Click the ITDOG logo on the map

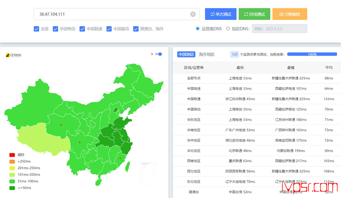pos(14,55)
